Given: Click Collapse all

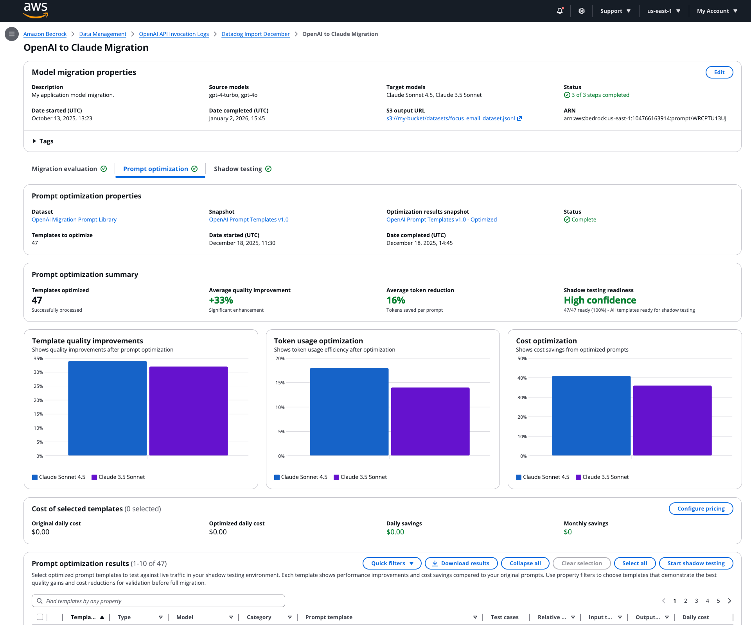Looking at the screenshot, I should tap(525, 563).
